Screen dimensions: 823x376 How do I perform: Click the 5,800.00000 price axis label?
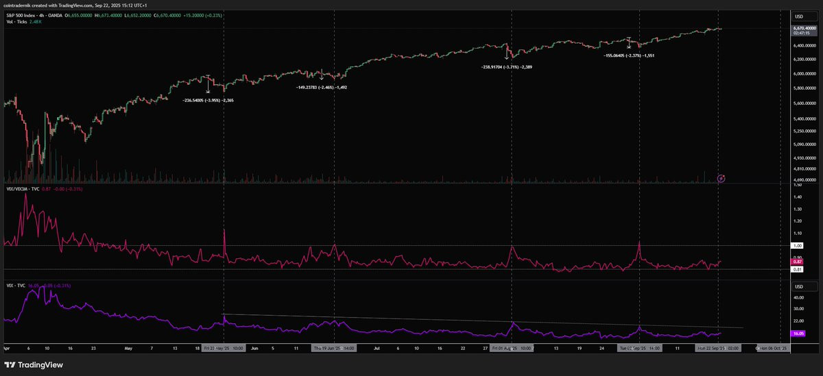[803, 88]
